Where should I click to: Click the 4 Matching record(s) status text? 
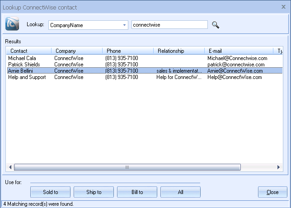[38, 204]
